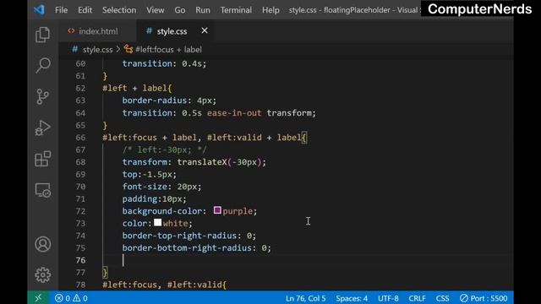
Task: Click 'ease-in-out' on line 64
Action: point(234,113)
